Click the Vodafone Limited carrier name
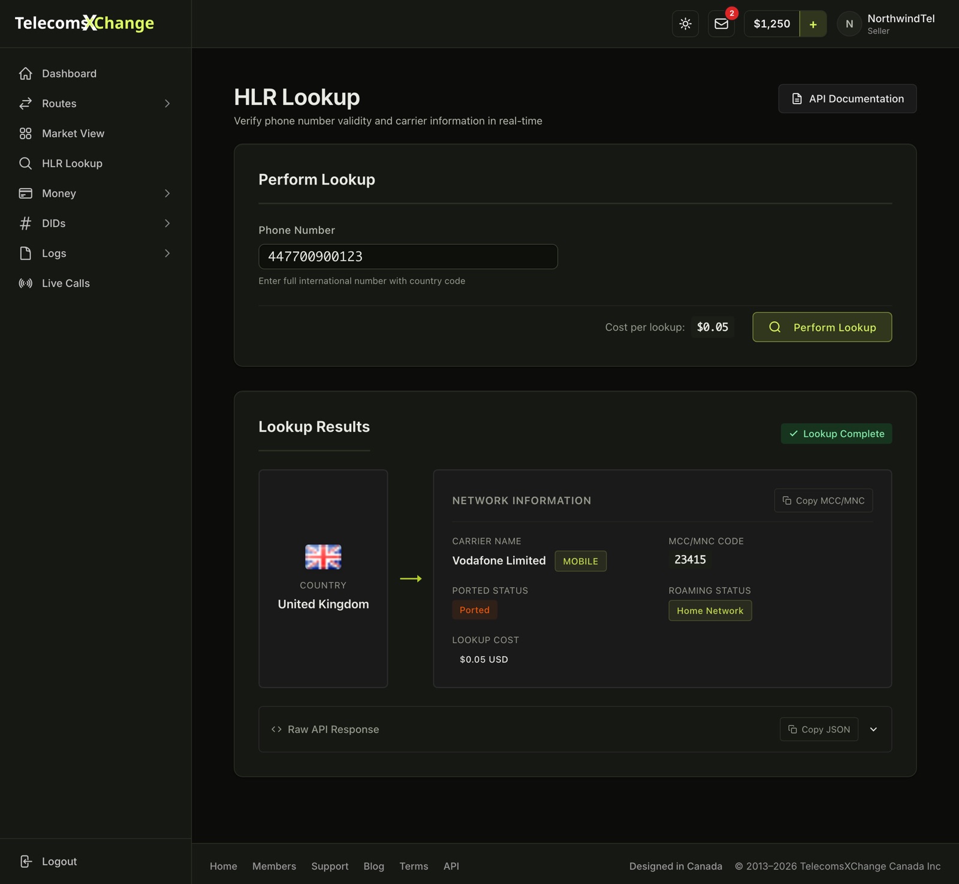 click(x=499, y=561)
